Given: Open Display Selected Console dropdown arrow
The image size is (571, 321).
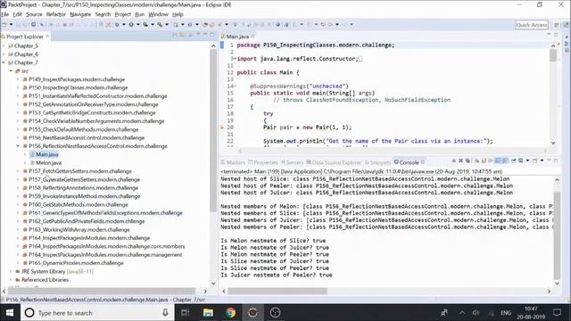Looking at the screenshot, I should 527,160.
